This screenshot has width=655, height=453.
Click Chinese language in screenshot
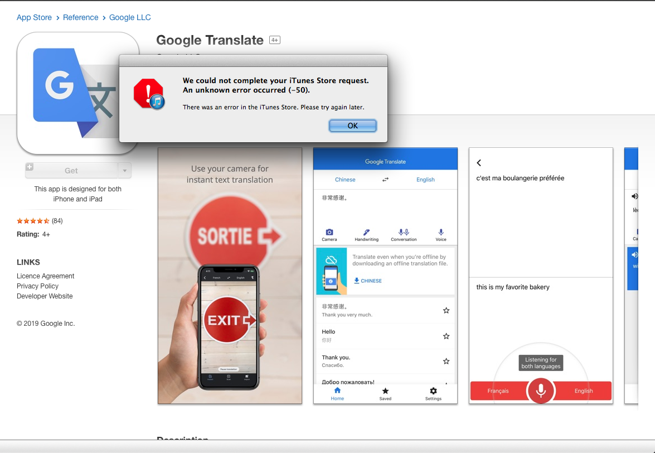tap(345, 180)
